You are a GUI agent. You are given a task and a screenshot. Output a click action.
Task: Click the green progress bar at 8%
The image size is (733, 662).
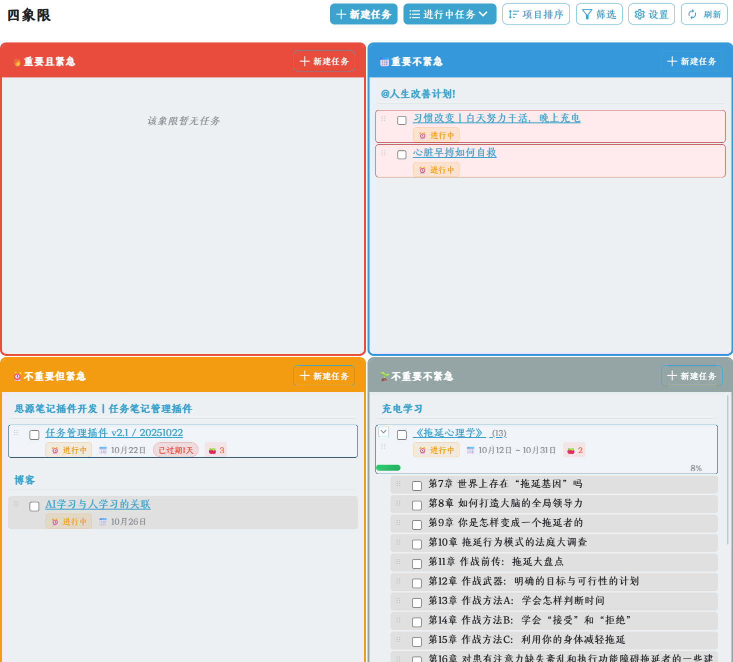[x=388, y=468]
